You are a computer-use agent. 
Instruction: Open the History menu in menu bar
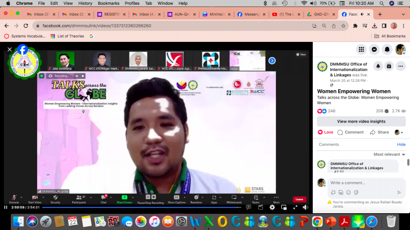[85, 3]
